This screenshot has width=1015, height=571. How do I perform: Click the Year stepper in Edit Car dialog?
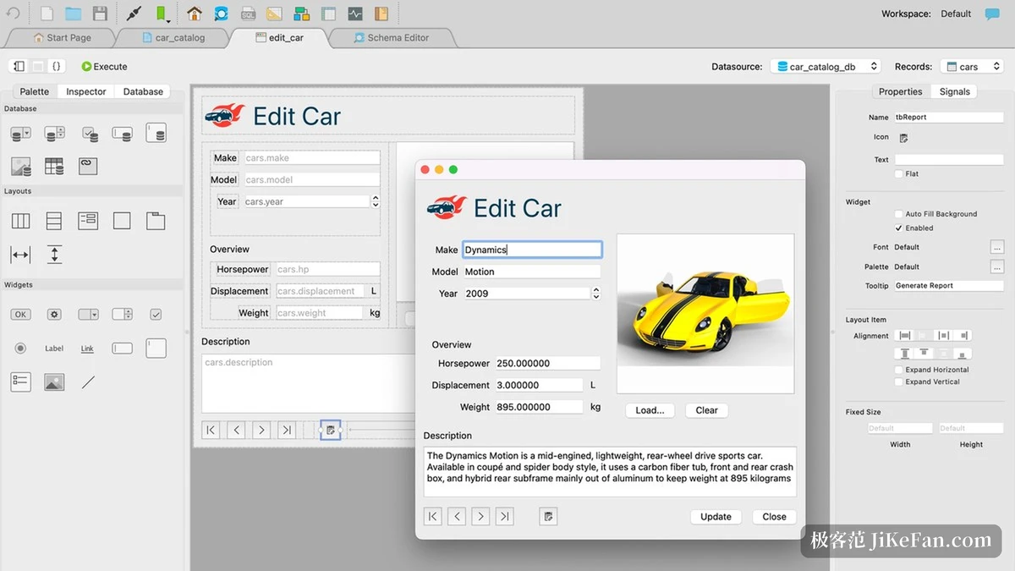tap(596, 294)
